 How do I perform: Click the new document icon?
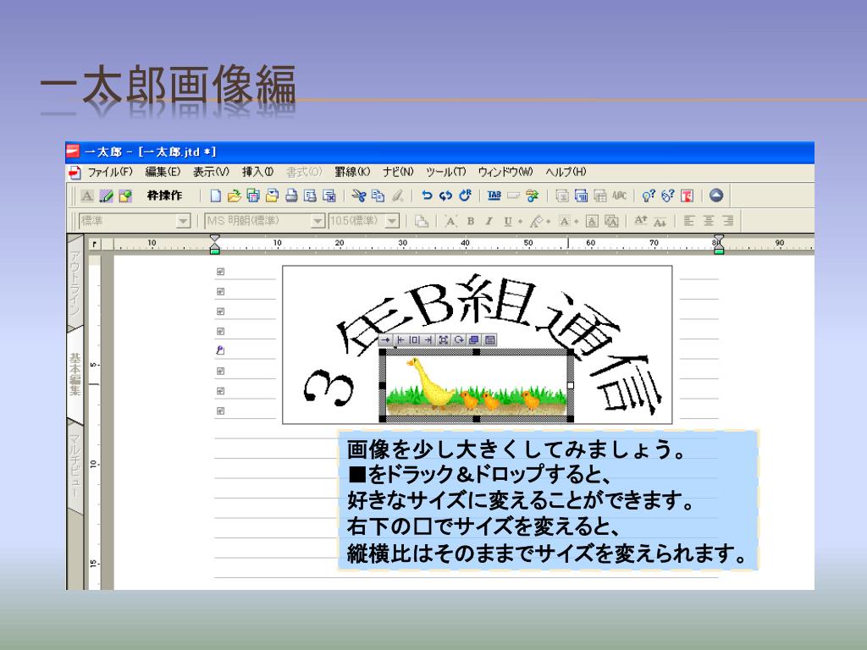216,196
